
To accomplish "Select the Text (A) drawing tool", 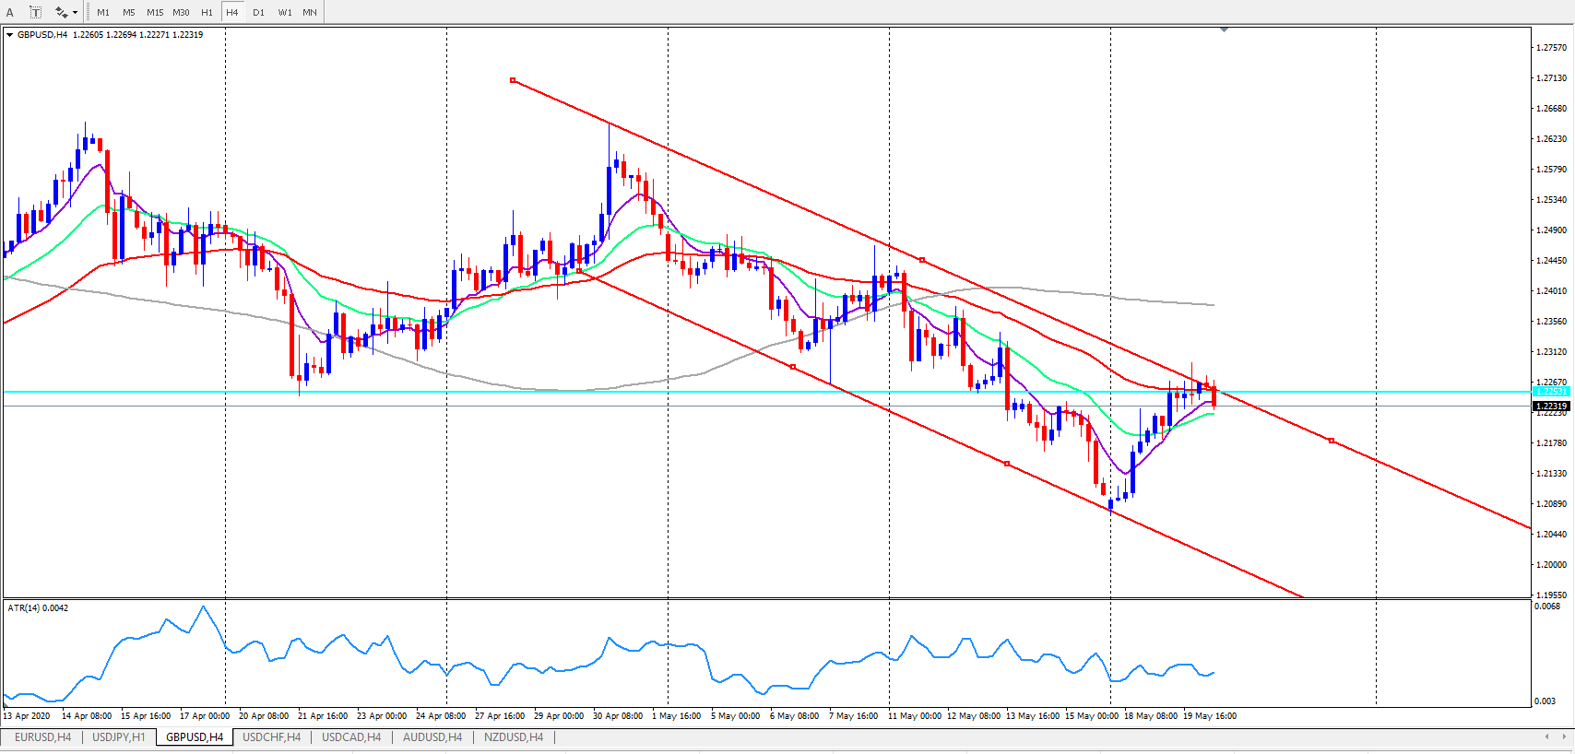I will pyautogui.click(x=10, y=12).
